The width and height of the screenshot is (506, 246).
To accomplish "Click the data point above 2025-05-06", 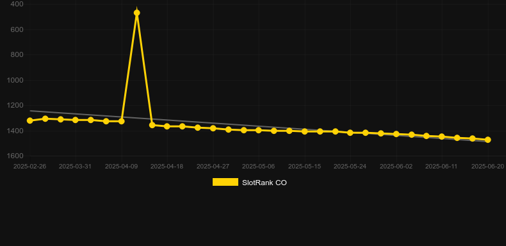I will click(x=259, y=130).
